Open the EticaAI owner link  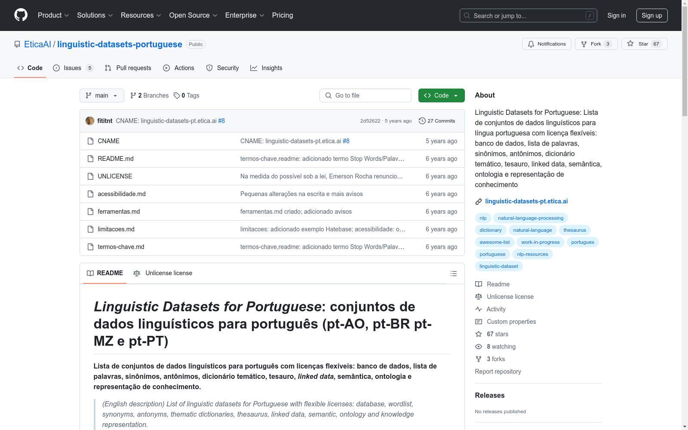click(x=37, y=44)
